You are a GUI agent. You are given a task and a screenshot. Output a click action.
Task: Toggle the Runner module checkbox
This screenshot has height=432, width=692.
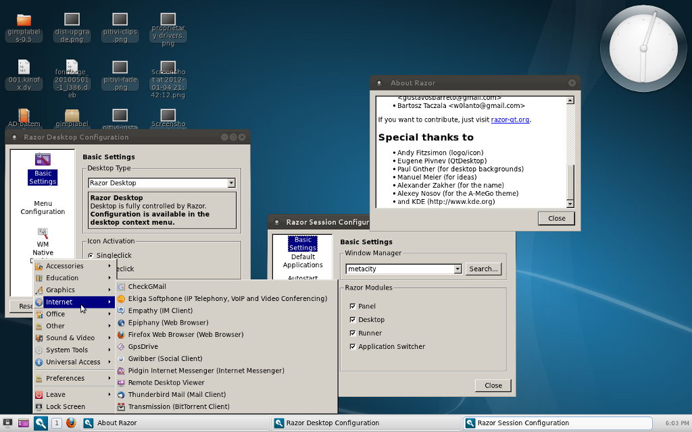(x=353, y=333)
